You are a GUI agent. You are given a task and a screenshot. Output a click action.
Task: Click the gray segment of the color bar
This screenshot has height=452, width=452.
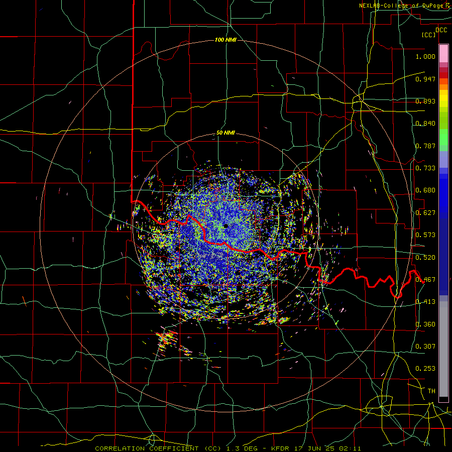tap(443, 349)
